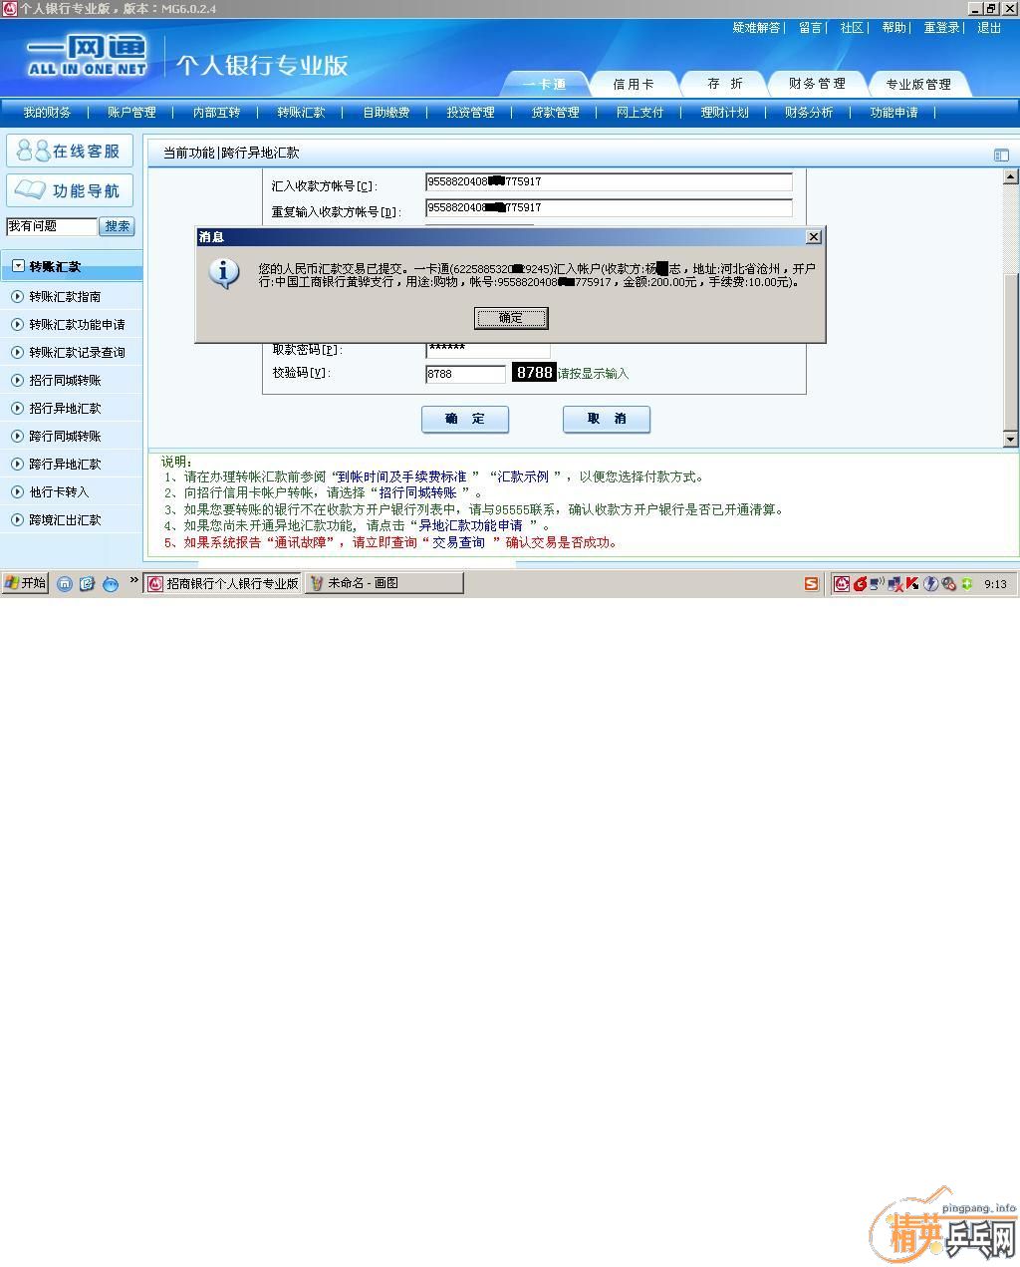Open the 功能申请 menu
Image resolution: width=1020 pixels, height=1267 pixels.
pyautogui.click(x=893, y=113)
